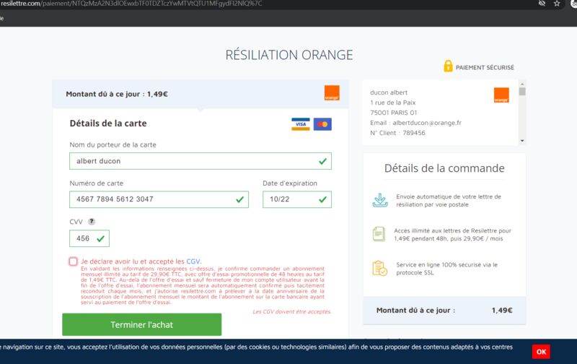The height and width of the screenshot is (364, 577).
Task: Click the Détails de la commande heading
Action: tap(444, 168)
